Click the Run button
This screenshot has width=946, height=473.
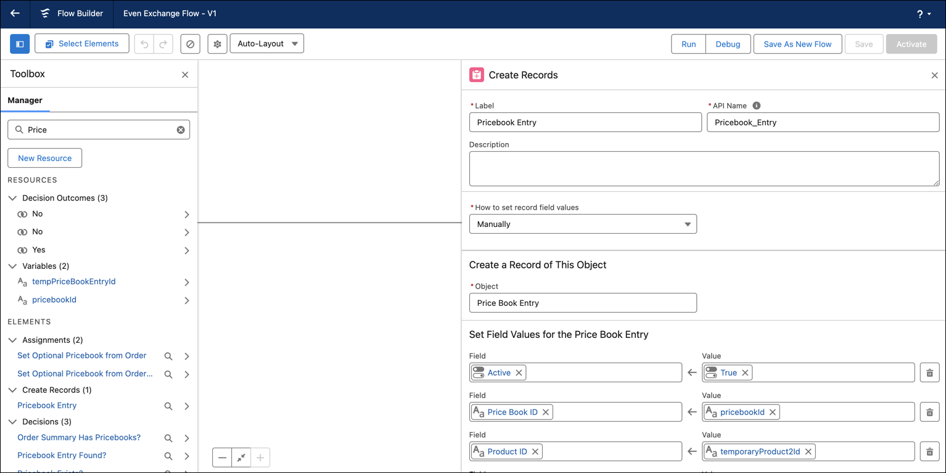tap(688, 44)
